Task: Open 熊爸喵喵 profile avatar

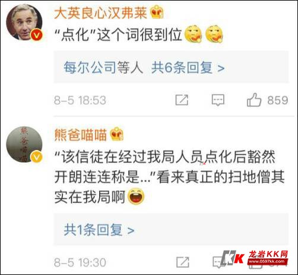Action: click(x=24, y=144)
